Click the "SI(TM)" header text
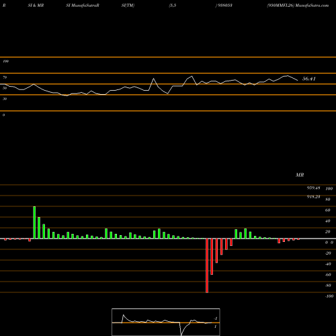This screenshot has height=336, width=336. tap(128, 5)
